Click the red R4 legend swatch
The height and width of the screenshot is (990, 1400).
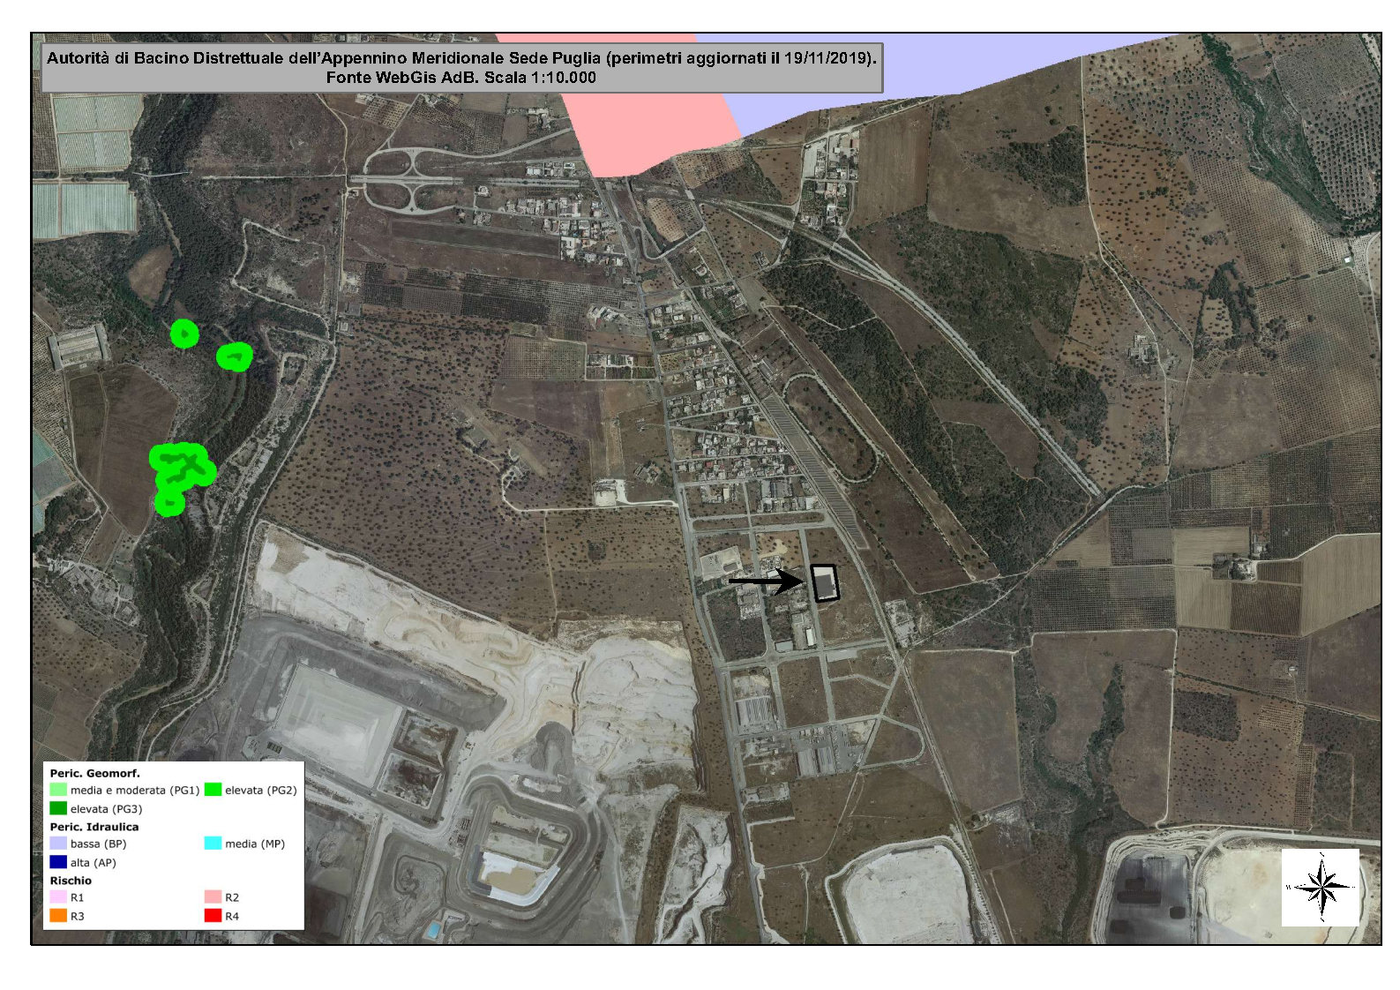(213, 917)
